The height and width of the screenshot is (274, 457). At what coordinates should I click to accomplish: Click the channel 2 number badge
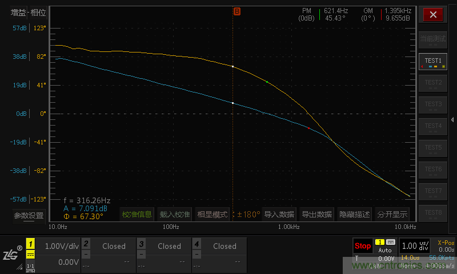click(x=86, y=243)
